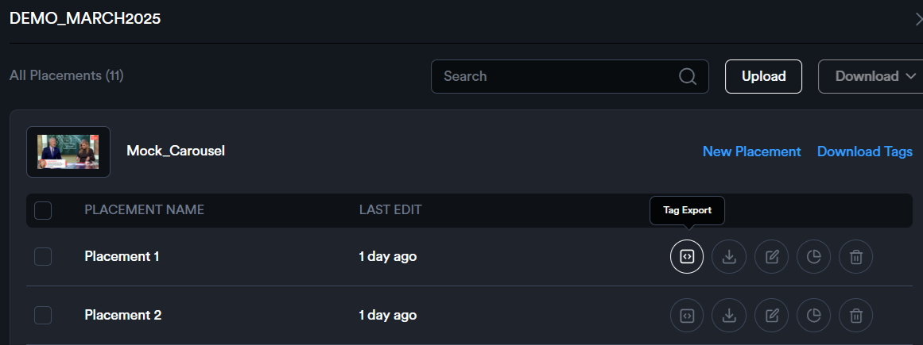Edit Placement 1 with the pencil icon
Screen dimensions: 923x345
[771, 257]
